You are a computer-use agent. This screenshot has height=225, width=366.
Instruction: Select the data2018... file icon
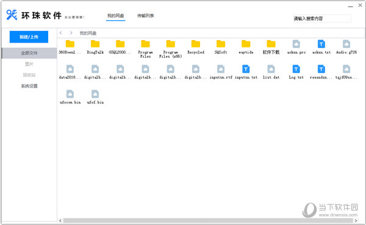[70, 69]
